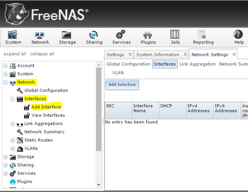Click the Services gears tree icon
Image resolution: width=248 pixels, height=192 pixels.
13,174
